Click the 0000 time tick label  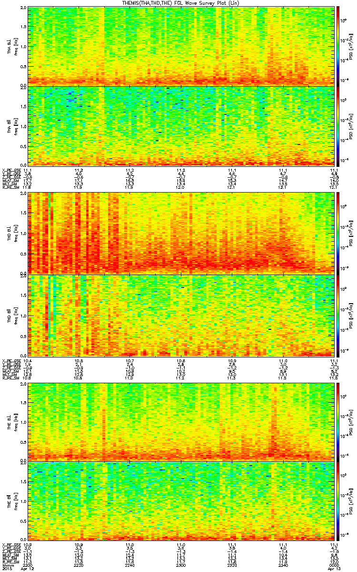(x=334, y=565)
